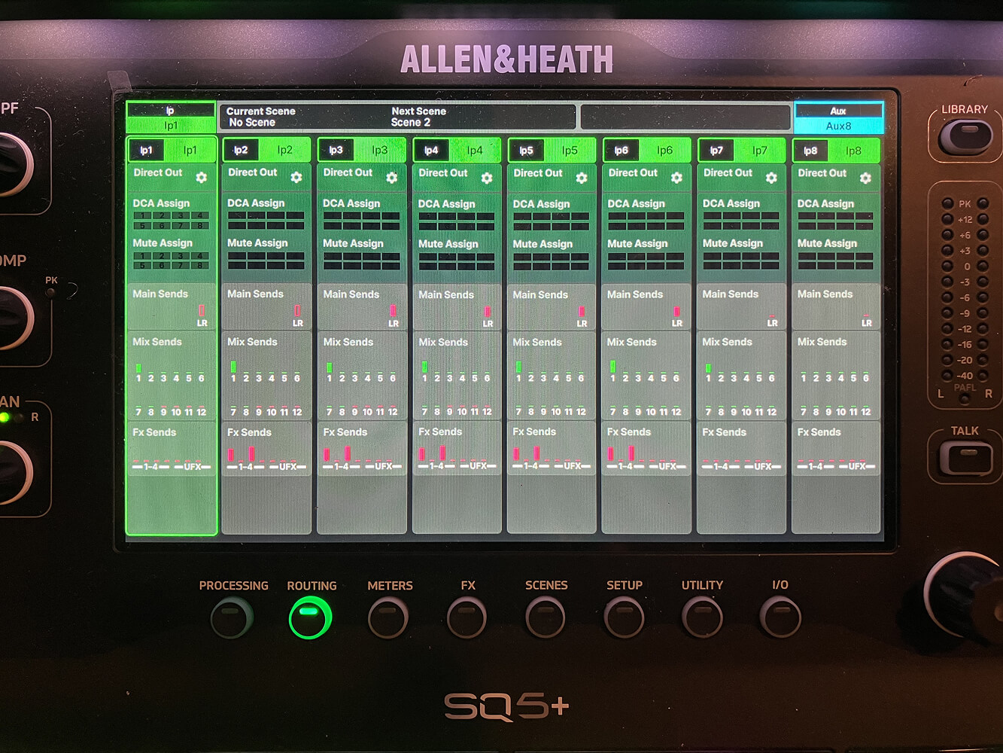Tap the Current Scene / Next Scene bar
This screenshot has width=1003, height=753.
(x=397, y=117)
